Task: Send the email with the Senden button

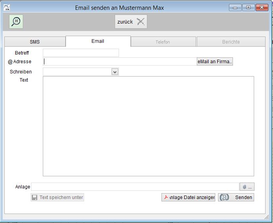Action: coord(236,197)
